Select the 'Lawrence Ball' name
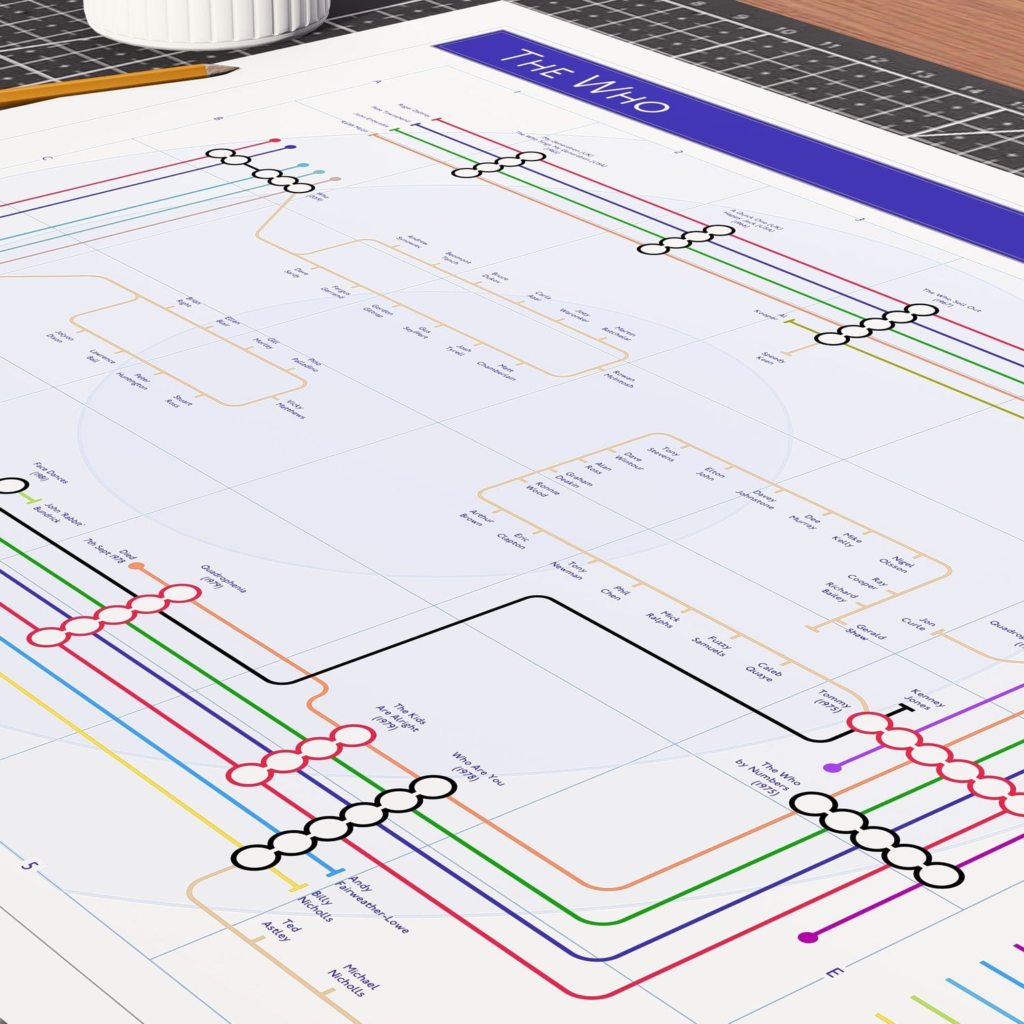Image resolution: width=1024 pixels, height=1024 pixels. pyautogui.click(x=101, y=356)
